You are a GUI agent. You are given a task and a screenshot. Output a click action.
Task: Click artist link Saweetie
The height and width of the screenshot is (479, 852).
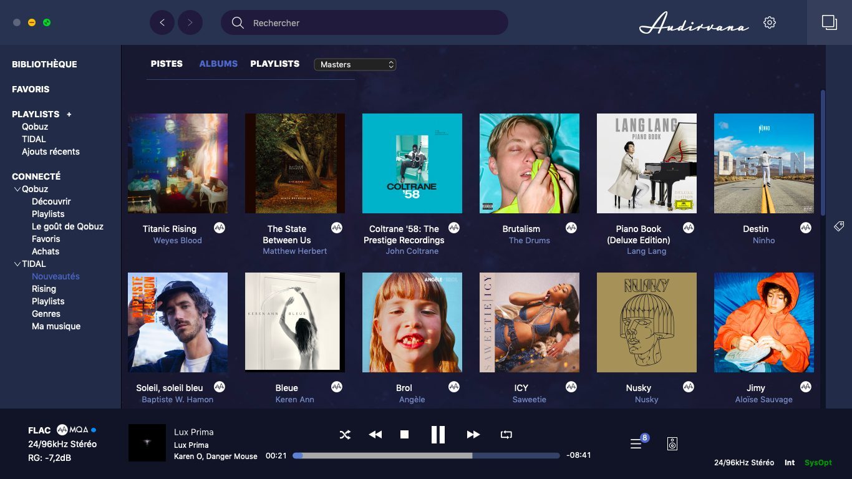point(530,399)
